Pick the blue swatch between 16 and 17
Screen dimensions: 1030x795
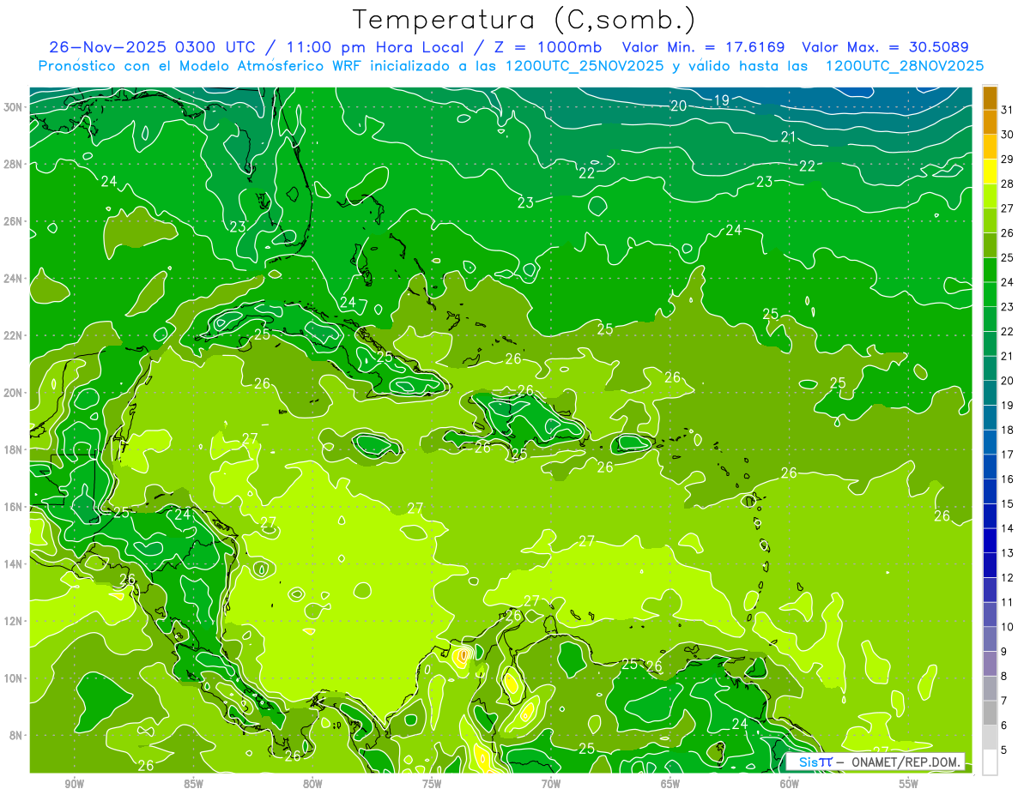pos(990,467)
